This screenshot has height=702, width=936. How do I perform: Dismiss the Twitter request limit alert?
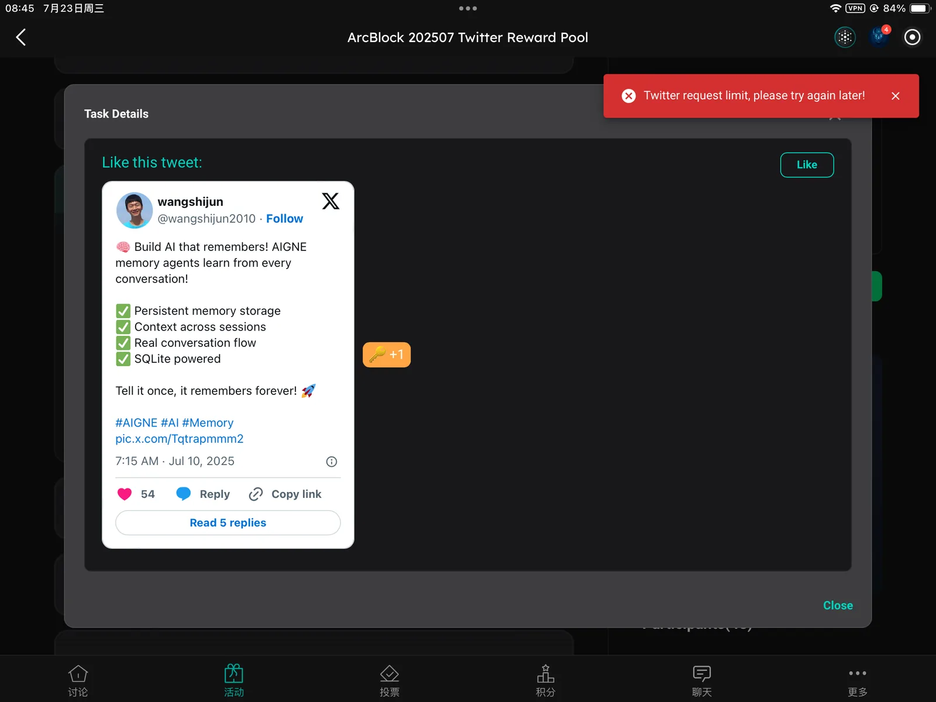(896, 96)
